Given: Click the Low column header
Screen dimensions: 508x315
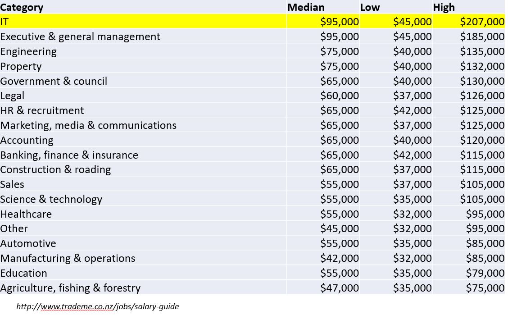Looking at the screenshot, I should coord(370,7).
